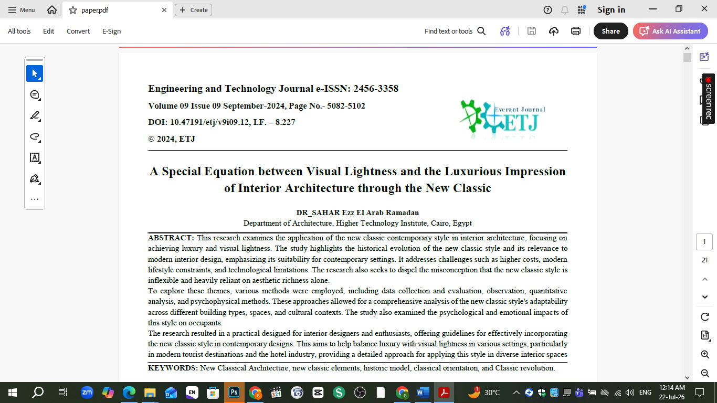This screenshot has width=717, height=403.
Task: Star the paper.pdf tab as favorite
Action: (x=73, y=10)
